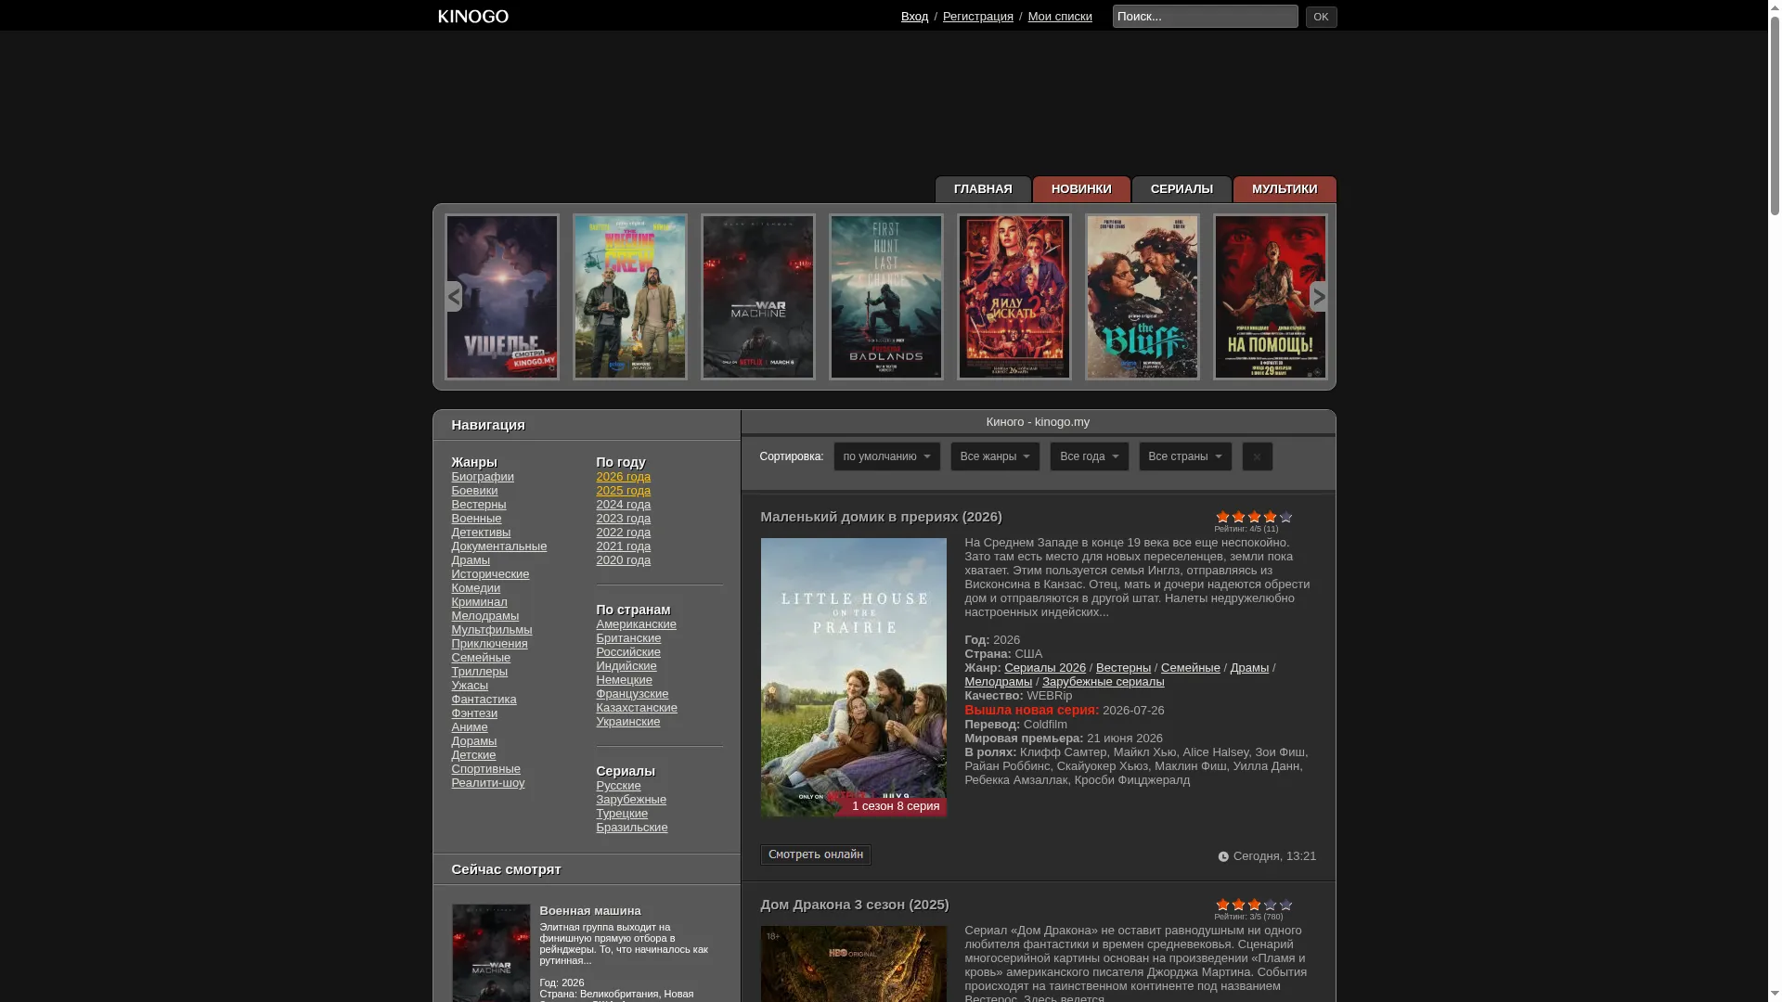Open the Регистрация link
1782x1002 pixels.
978,17
